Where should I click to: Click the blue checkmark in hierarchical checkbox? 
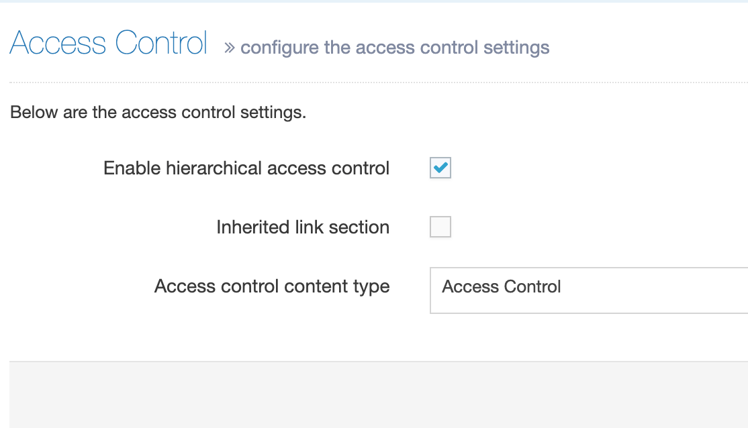tap(440, 168)
